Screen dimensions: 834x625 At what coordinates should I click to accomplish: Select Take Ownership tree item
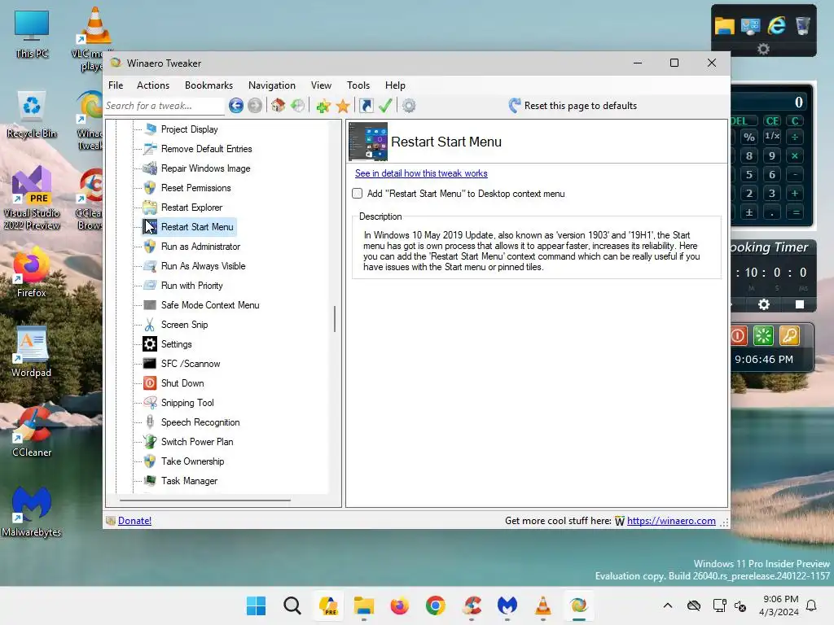[x=192, y=461]
